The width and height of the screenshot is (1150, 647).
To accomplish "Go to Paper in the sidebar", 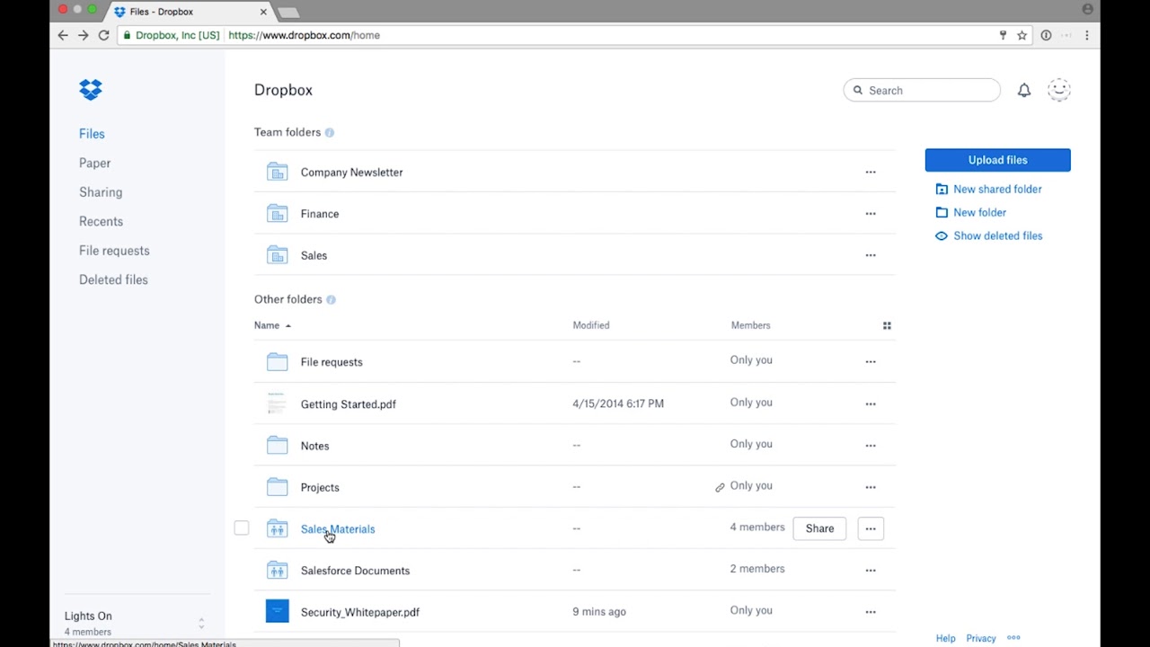I will point(94,163).
